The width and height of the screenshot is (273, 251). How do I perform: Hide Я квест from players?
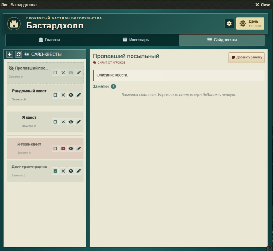pyautogui.click(x=71, y=122)
